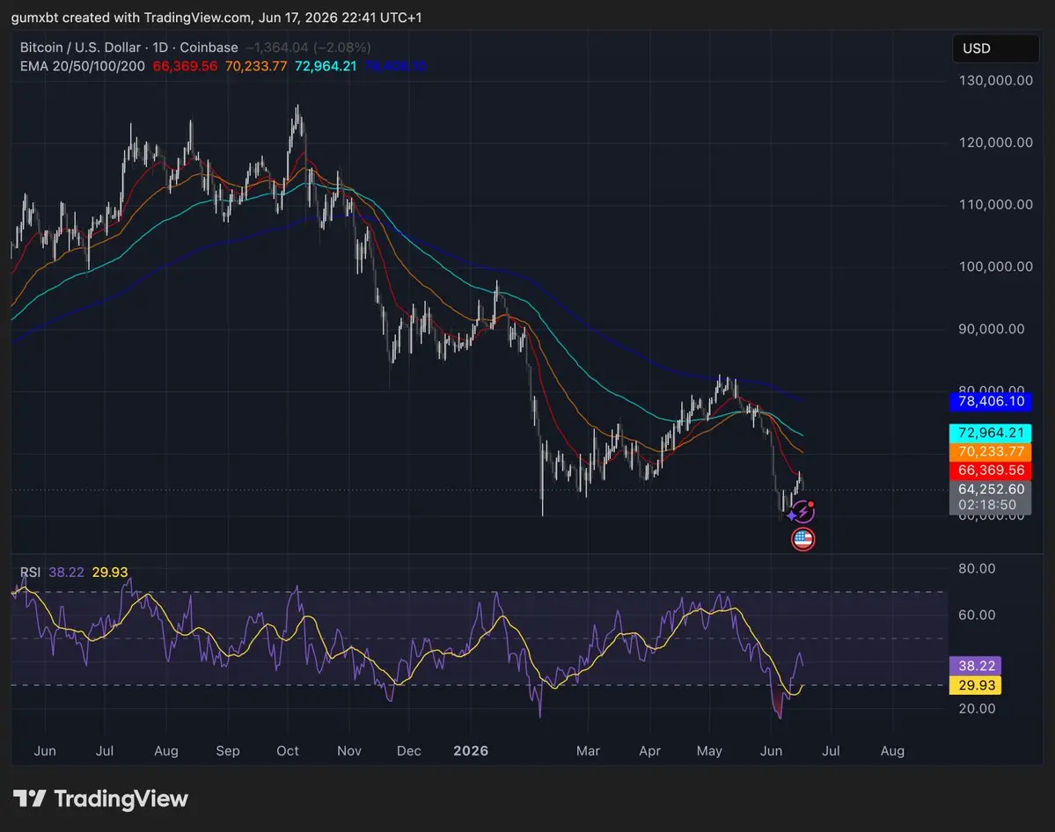
Task: Click the orange 70,233.77 price axis label
Action: pyautogui.click(x=991, y=451)
